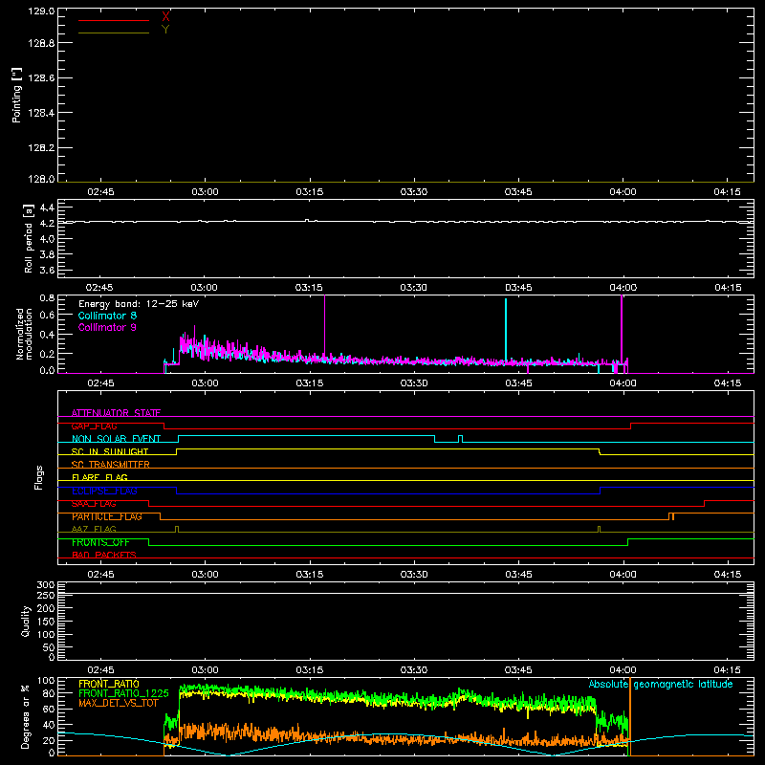Image resolution: width=765 pixels, height=765 pixels.
Task: Click the Absolute geomagnetic latitude label
Action: tap(661, 684)
